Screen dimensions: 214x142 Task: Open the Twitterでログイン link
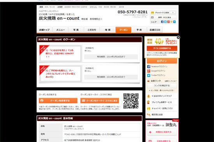(158, 75)
